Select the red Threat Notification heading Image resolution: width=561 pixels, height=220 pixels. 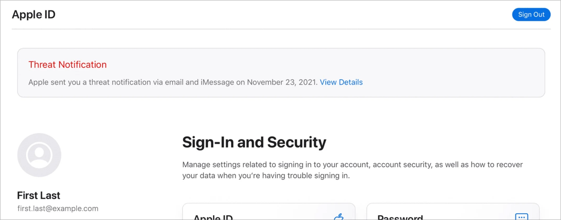click(68, 65)
